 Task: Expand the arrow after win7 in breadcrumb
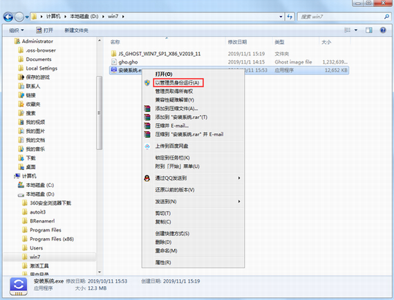tap(123, 17)
